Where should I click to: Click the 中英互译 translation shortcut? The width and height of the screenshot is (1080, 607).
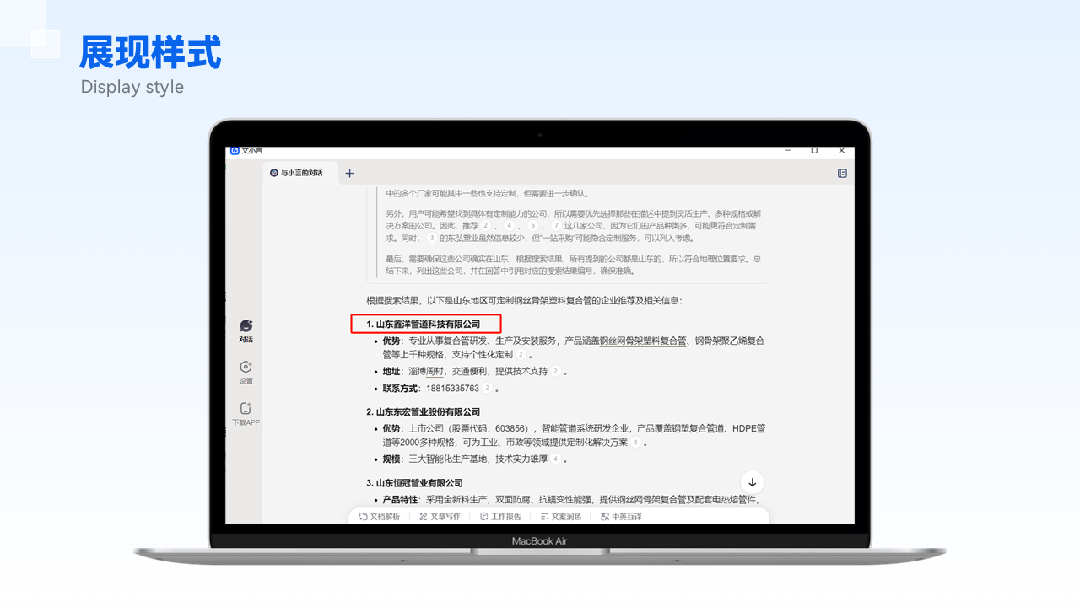coord(621,517)
